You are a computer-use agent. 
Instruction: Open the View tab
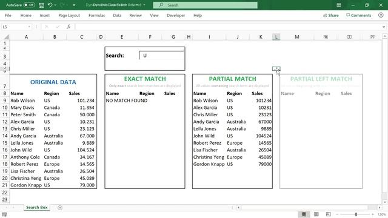[154, 15]
